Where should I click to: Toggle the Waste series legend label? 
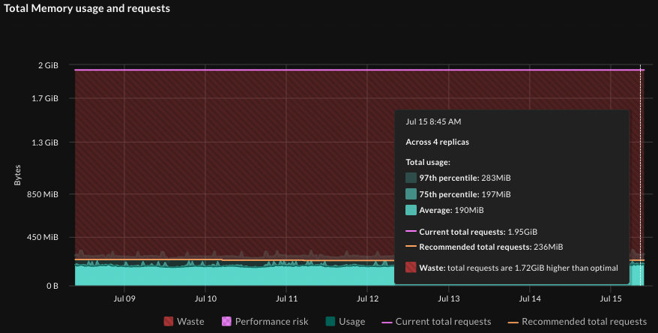tap(190, 322)
